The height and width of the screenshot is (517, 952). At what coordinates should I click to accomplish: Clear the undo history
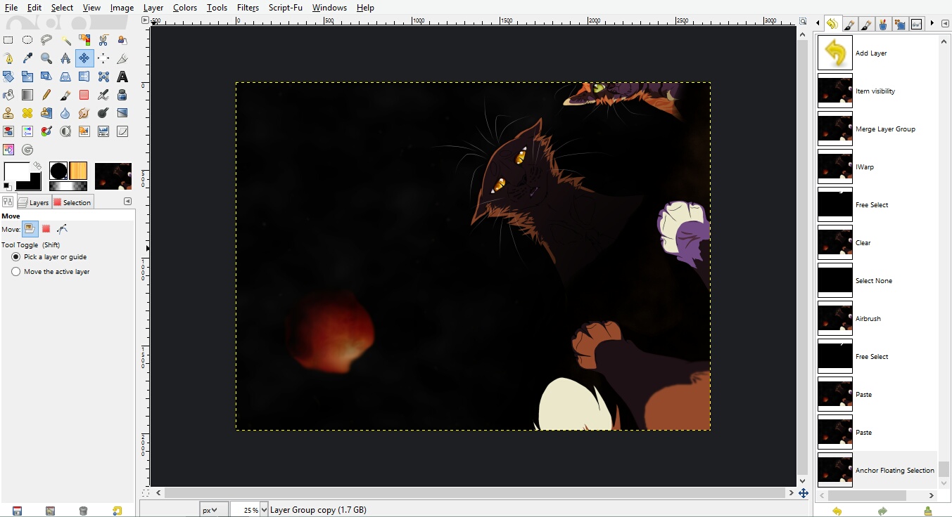coord(928,511)
